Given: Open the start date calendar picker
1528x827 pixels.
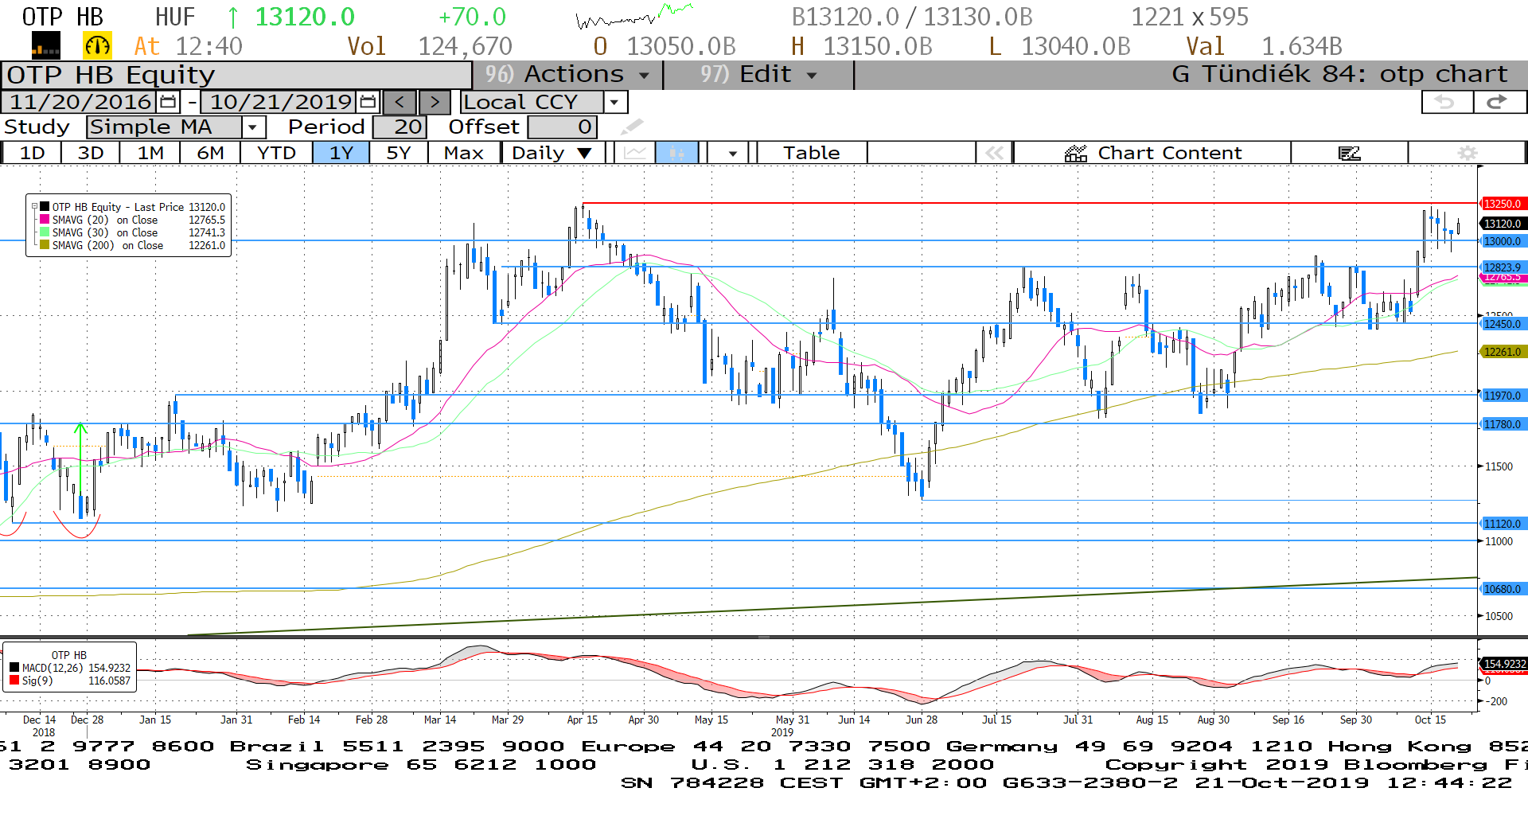Looking at the screenshot, I should pyautogui.click(x=168, y=102).
